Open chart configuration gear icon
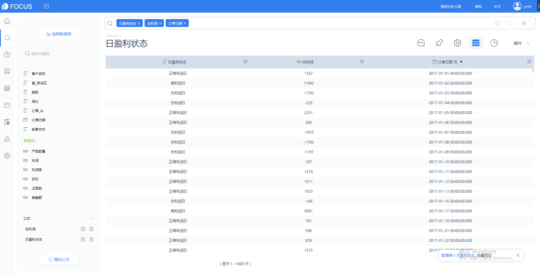Screen dimensions: 540x275 point(458,43)
